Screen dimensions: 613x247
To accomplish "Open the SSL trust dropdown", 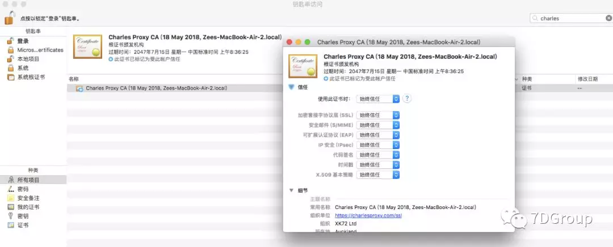I will 378,115.
